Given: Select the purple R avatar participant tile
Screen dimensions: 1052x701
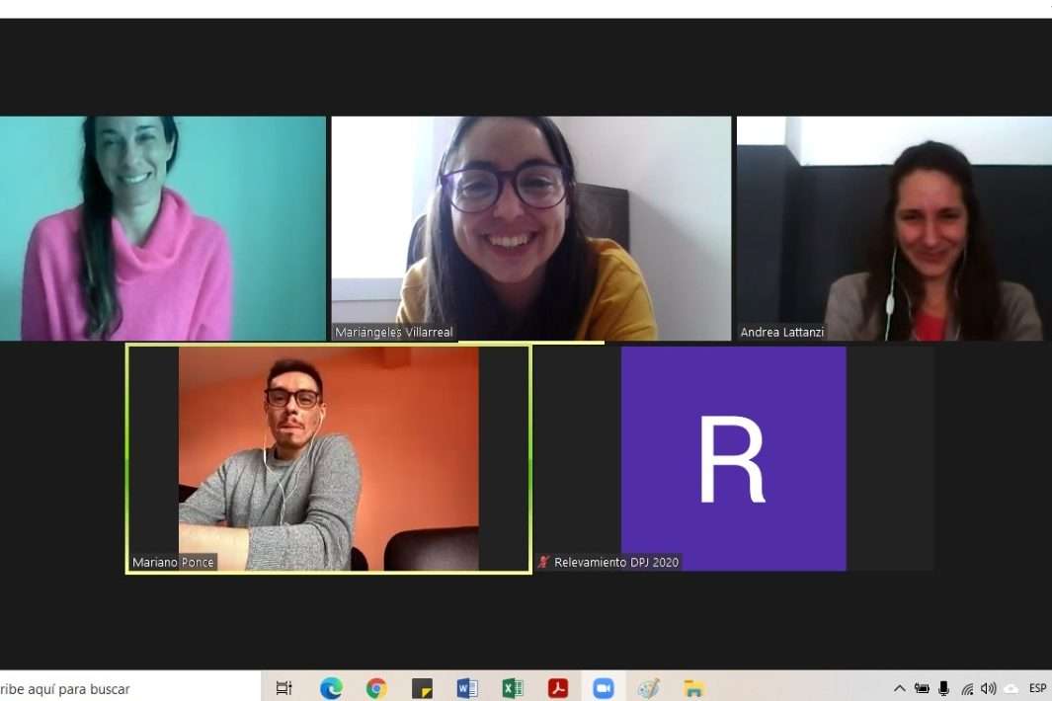Looking at the screenshot, I should pyautogui.click(x=733, y=459).
